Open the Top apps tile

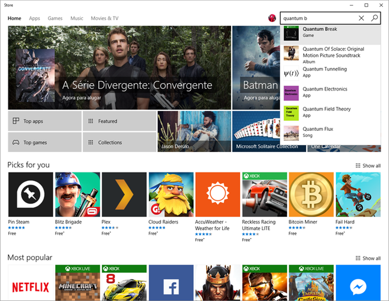coord(45,121)
